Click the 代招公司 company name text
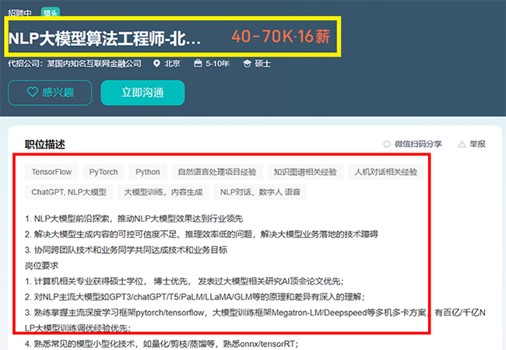This screenshot has width=506, height=350. coord(75,64)
